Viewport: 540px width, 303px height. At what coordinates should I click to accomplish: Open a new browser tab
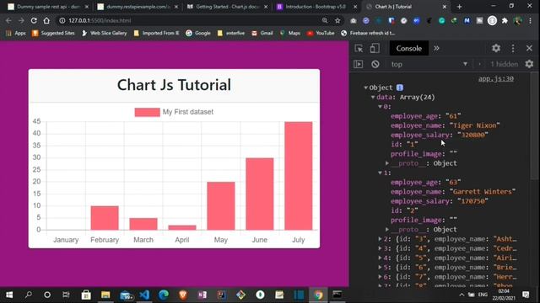pos(459,7)
